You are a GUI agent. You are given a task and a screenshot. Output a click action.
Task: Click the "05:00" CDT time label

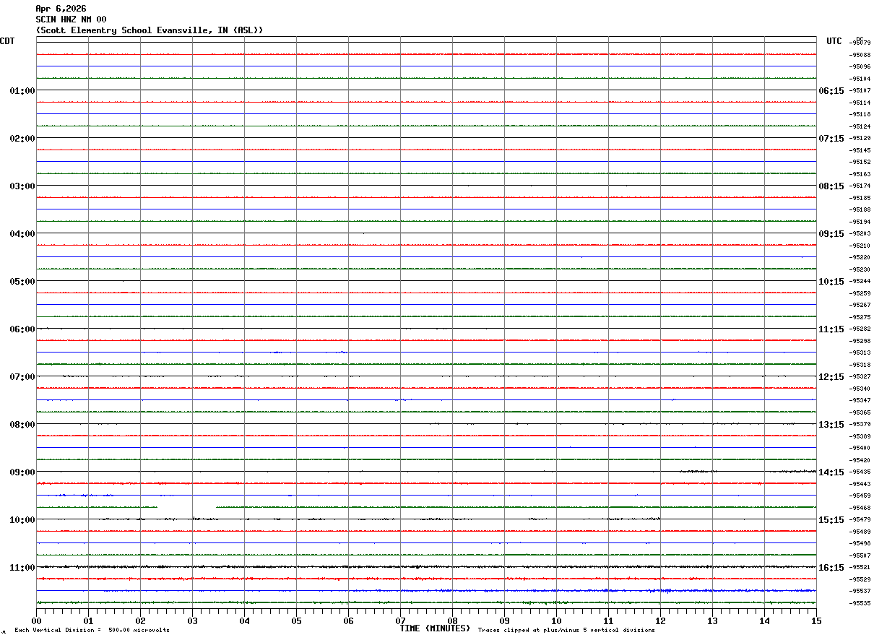click(22, 282)
